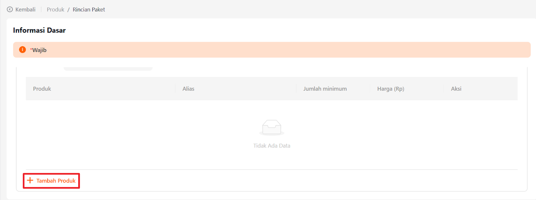Click the Kembali text link
This screenshot has height=200, width=536.
pyautogui.click(x=25, y=9)
